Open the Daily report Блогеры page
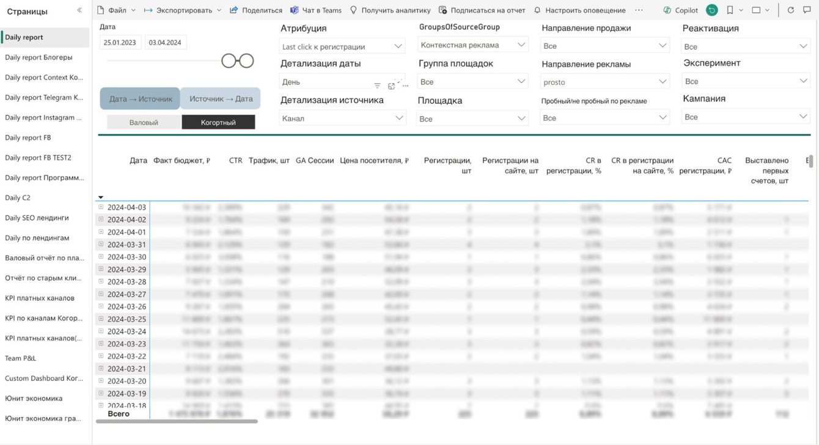This screenshot has height=445, width=819. pos(45,57)
